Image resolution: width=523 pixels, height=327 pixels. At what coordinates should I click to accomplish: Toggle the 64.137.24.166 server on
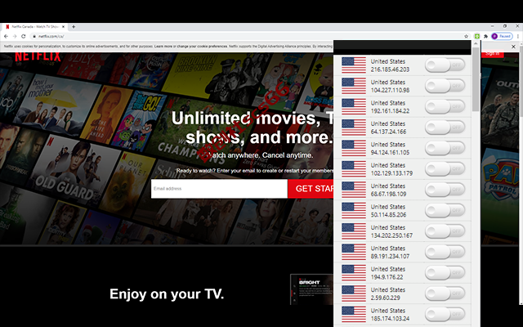tap(445, 128)
